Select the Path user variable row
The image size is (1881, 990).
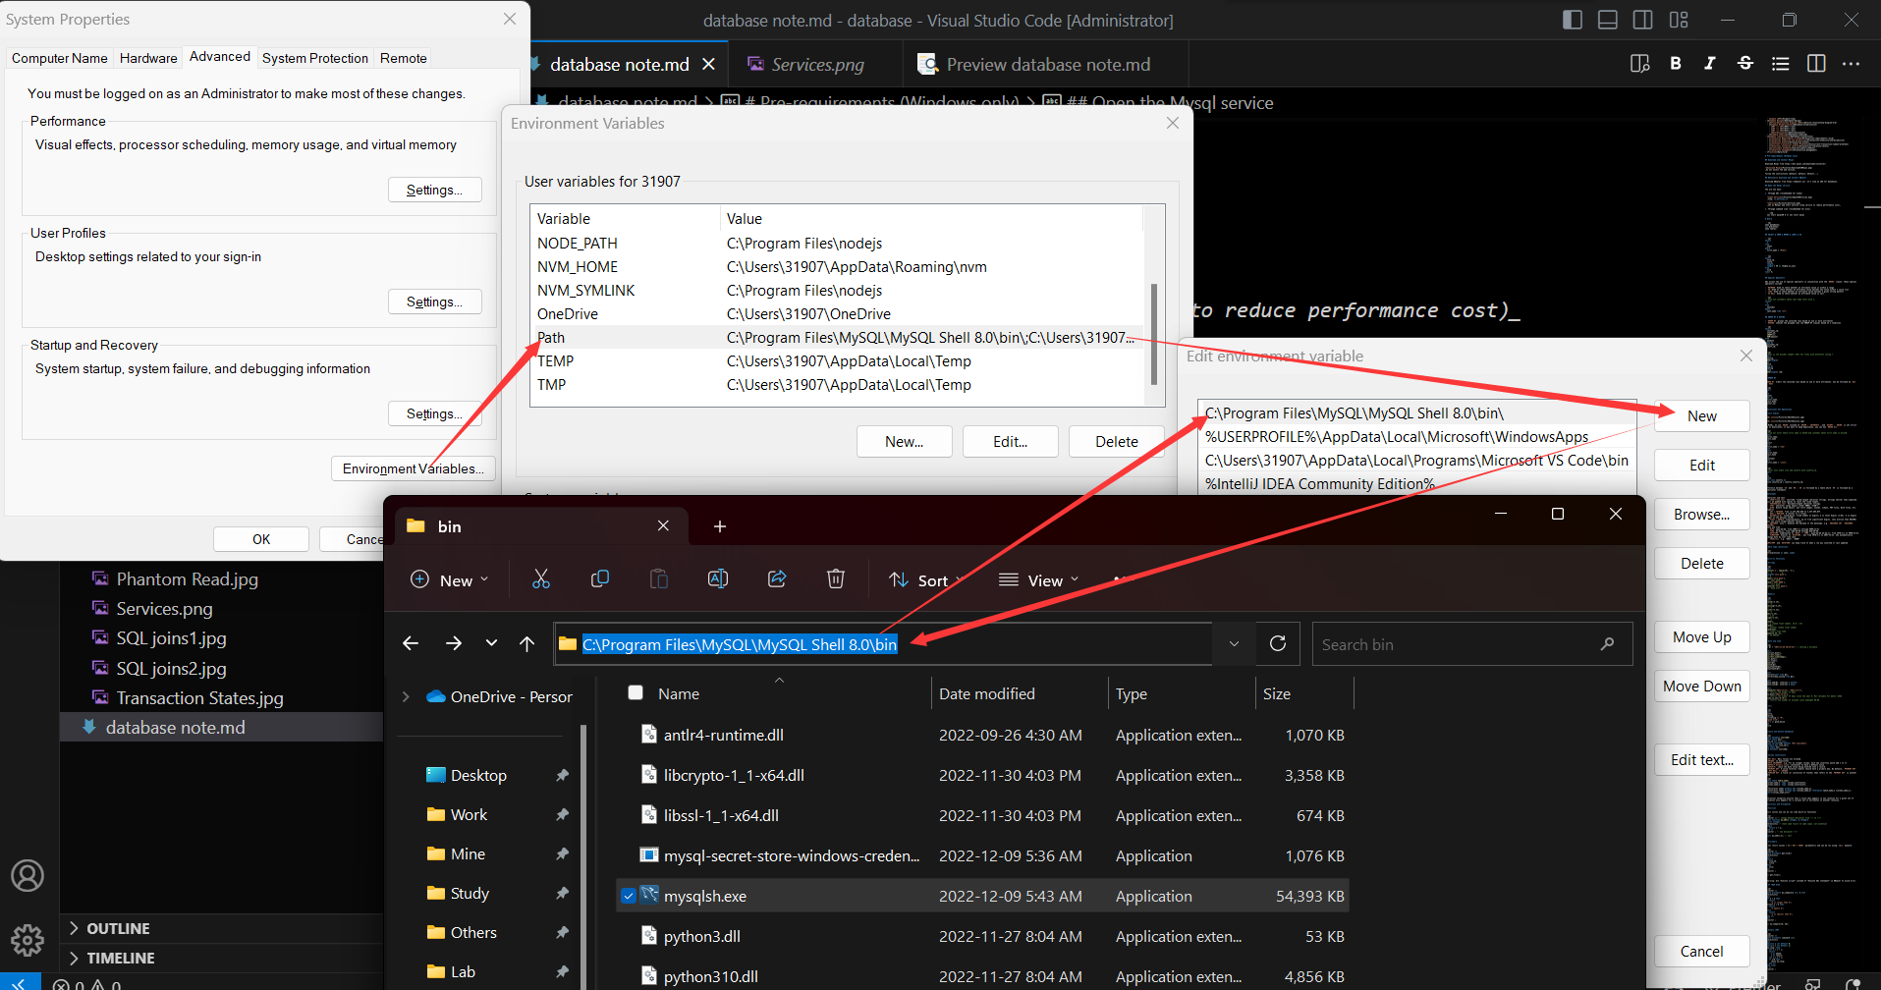pos(838,337)
